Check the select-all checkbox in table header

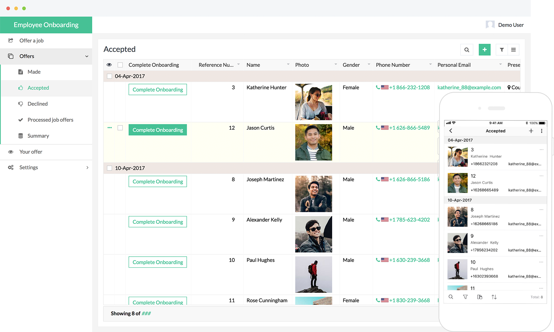[120, 65]
